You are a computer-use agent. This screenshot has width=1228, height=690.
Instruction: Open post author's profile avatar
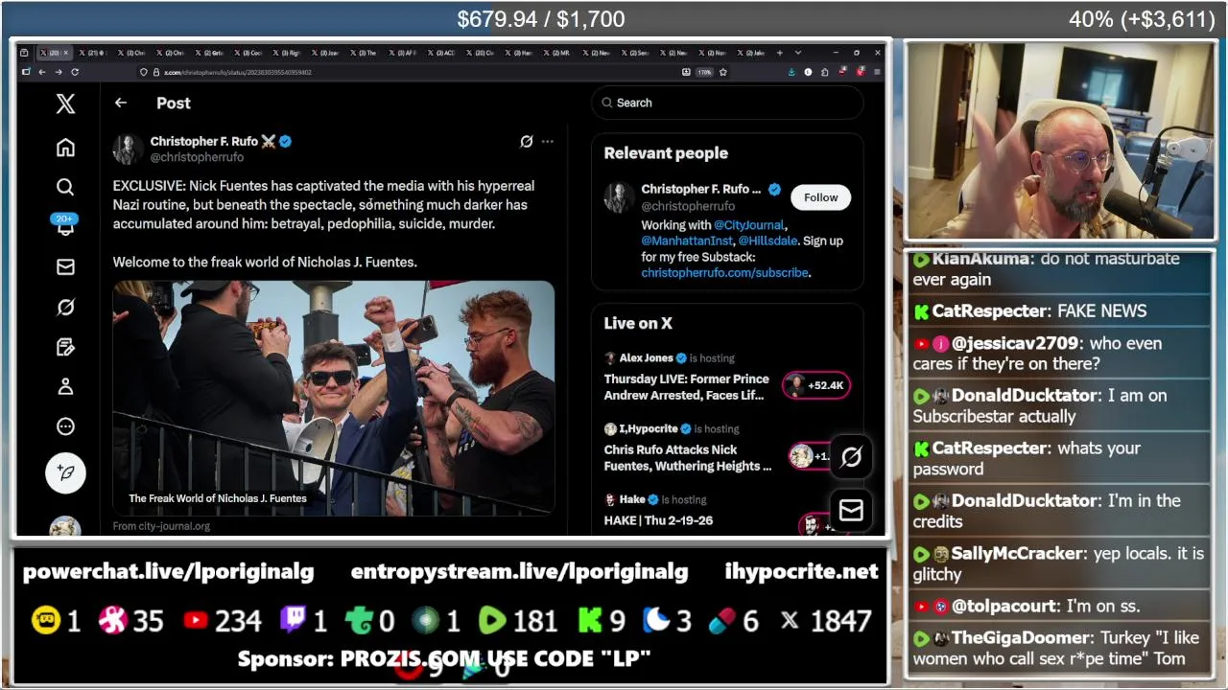pos(128,149)
